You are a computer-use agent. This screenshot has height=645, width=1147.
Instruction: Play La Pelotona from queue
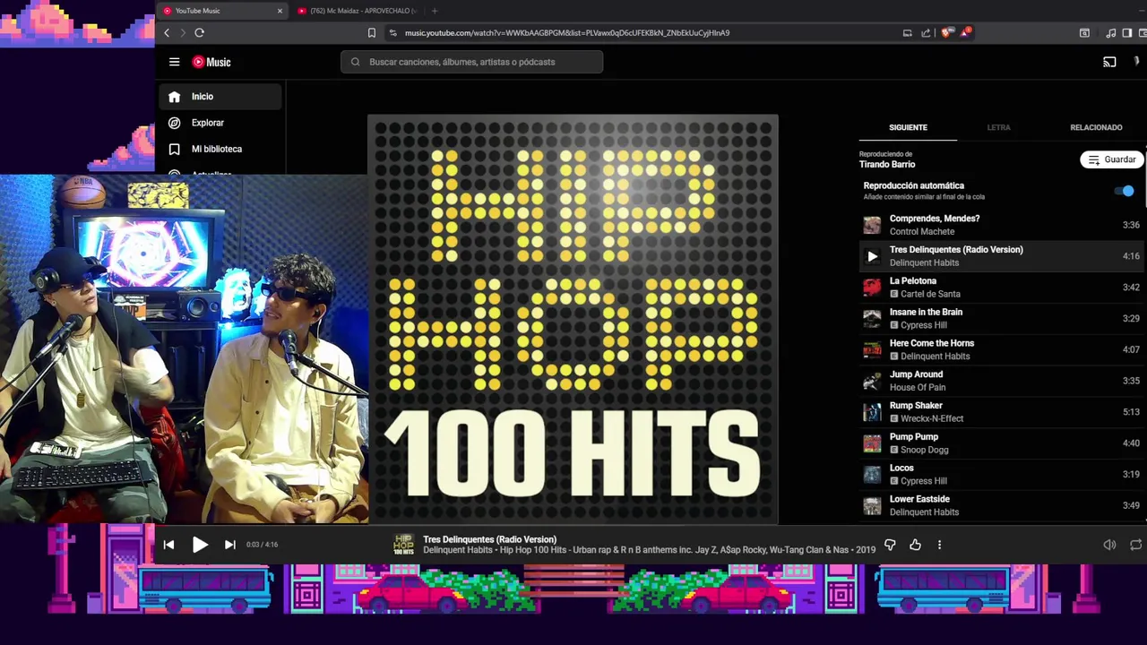pyautogui.click(x=1002, y=288)
